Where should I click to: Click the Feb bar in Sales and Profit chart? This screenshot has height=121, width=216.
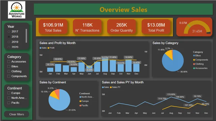[x=58, y=68]
